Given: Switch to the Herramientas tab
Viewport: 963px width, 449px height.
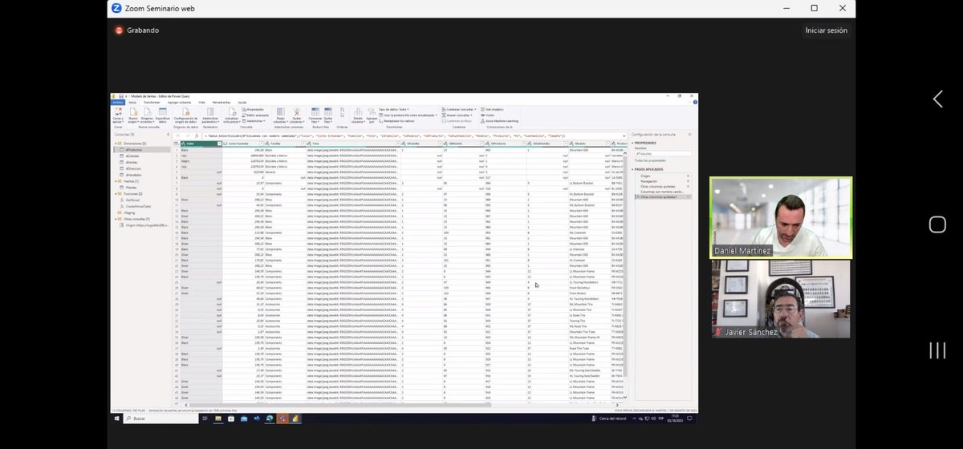Looking at the screenshot, I should click(220, 103).
